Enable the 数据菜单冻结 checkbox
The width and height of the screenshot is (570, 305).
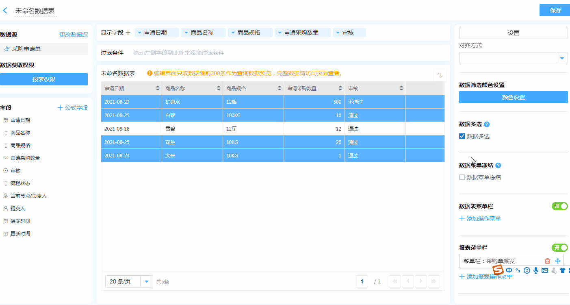point(462,177)
